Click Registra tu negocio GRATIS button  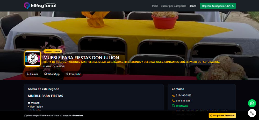(218, 6)
